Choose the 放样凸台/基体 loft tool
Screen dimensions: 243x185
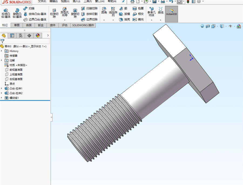point(35,14)
